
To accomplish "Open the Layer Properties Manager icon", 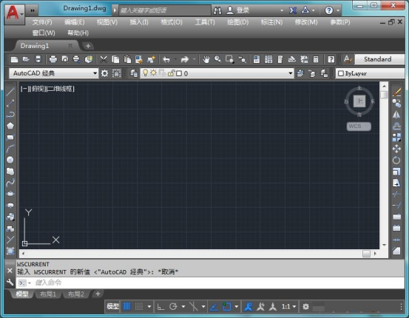I will tap(134, 73).
